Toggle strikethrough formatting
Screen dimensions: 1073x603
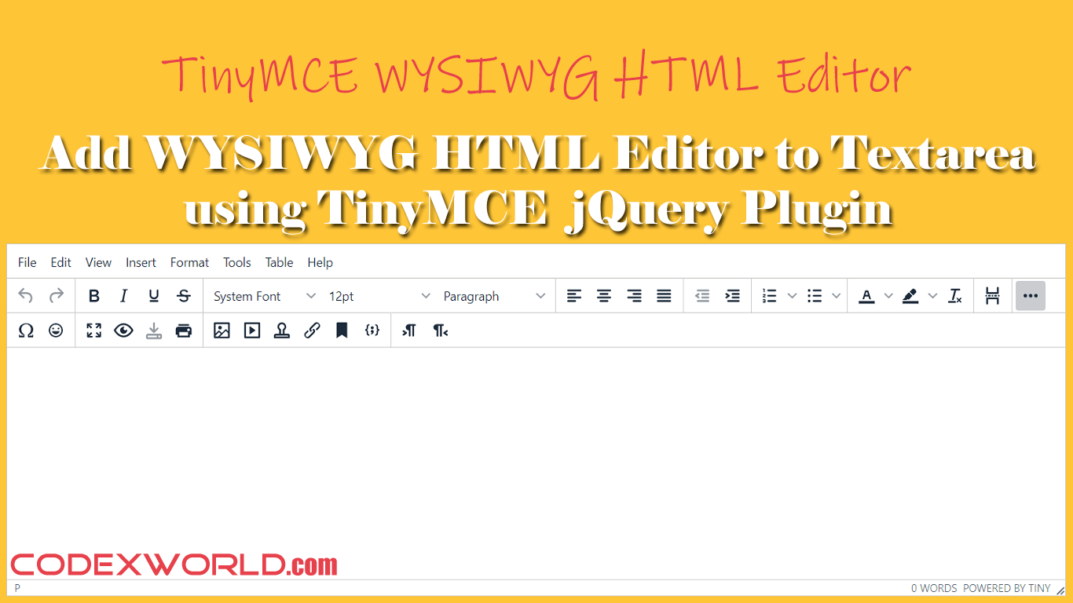(x=183, y=295)
